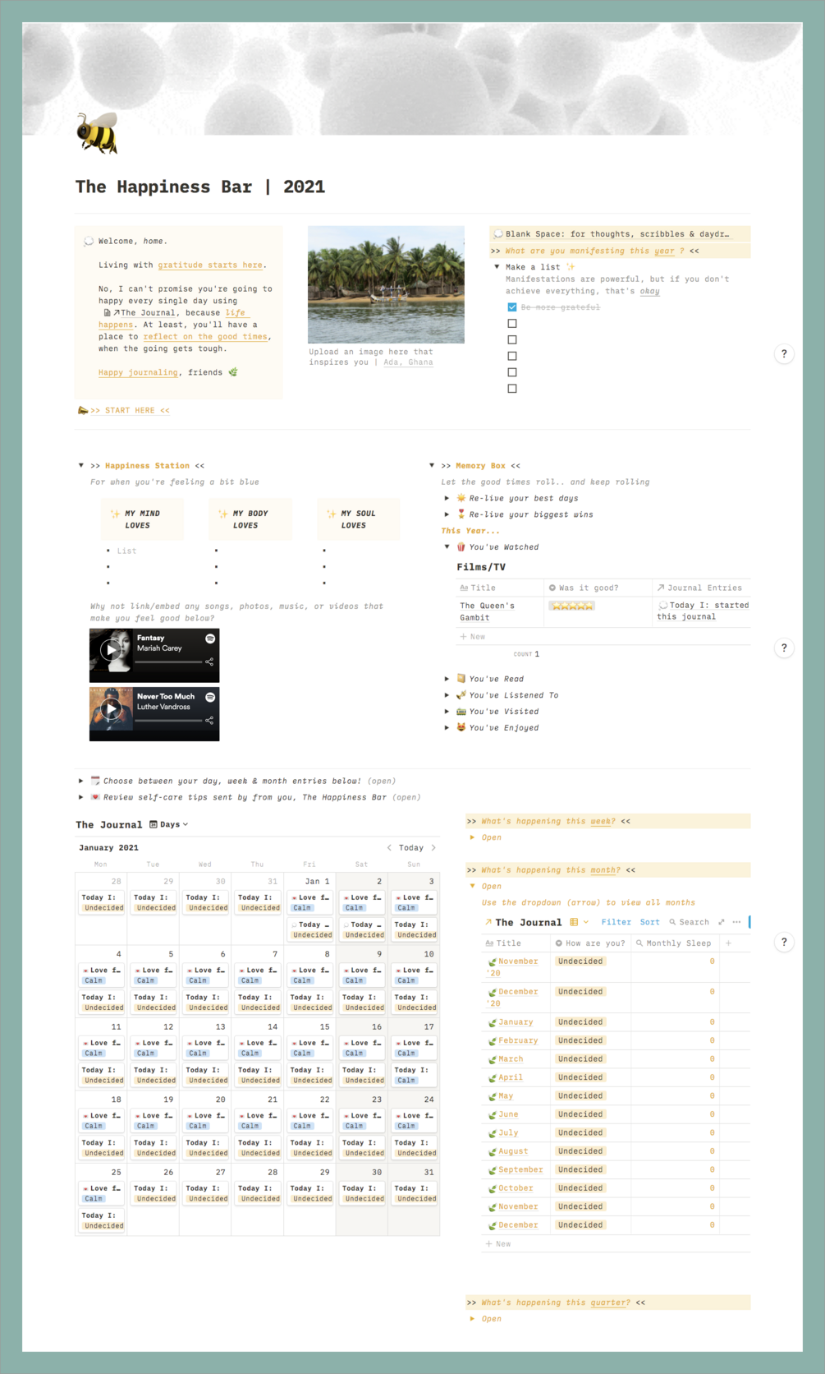825x1374 pixels.
Task: Click the leaf icon of the September row
Action: 492,1170
